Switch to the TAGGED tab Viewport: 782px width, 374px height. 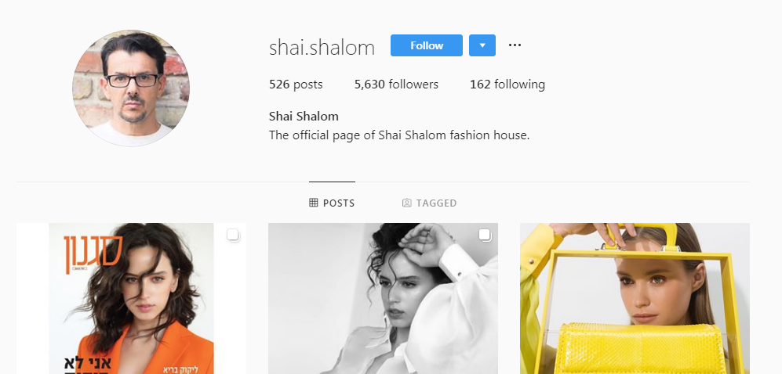pos(429,203)
